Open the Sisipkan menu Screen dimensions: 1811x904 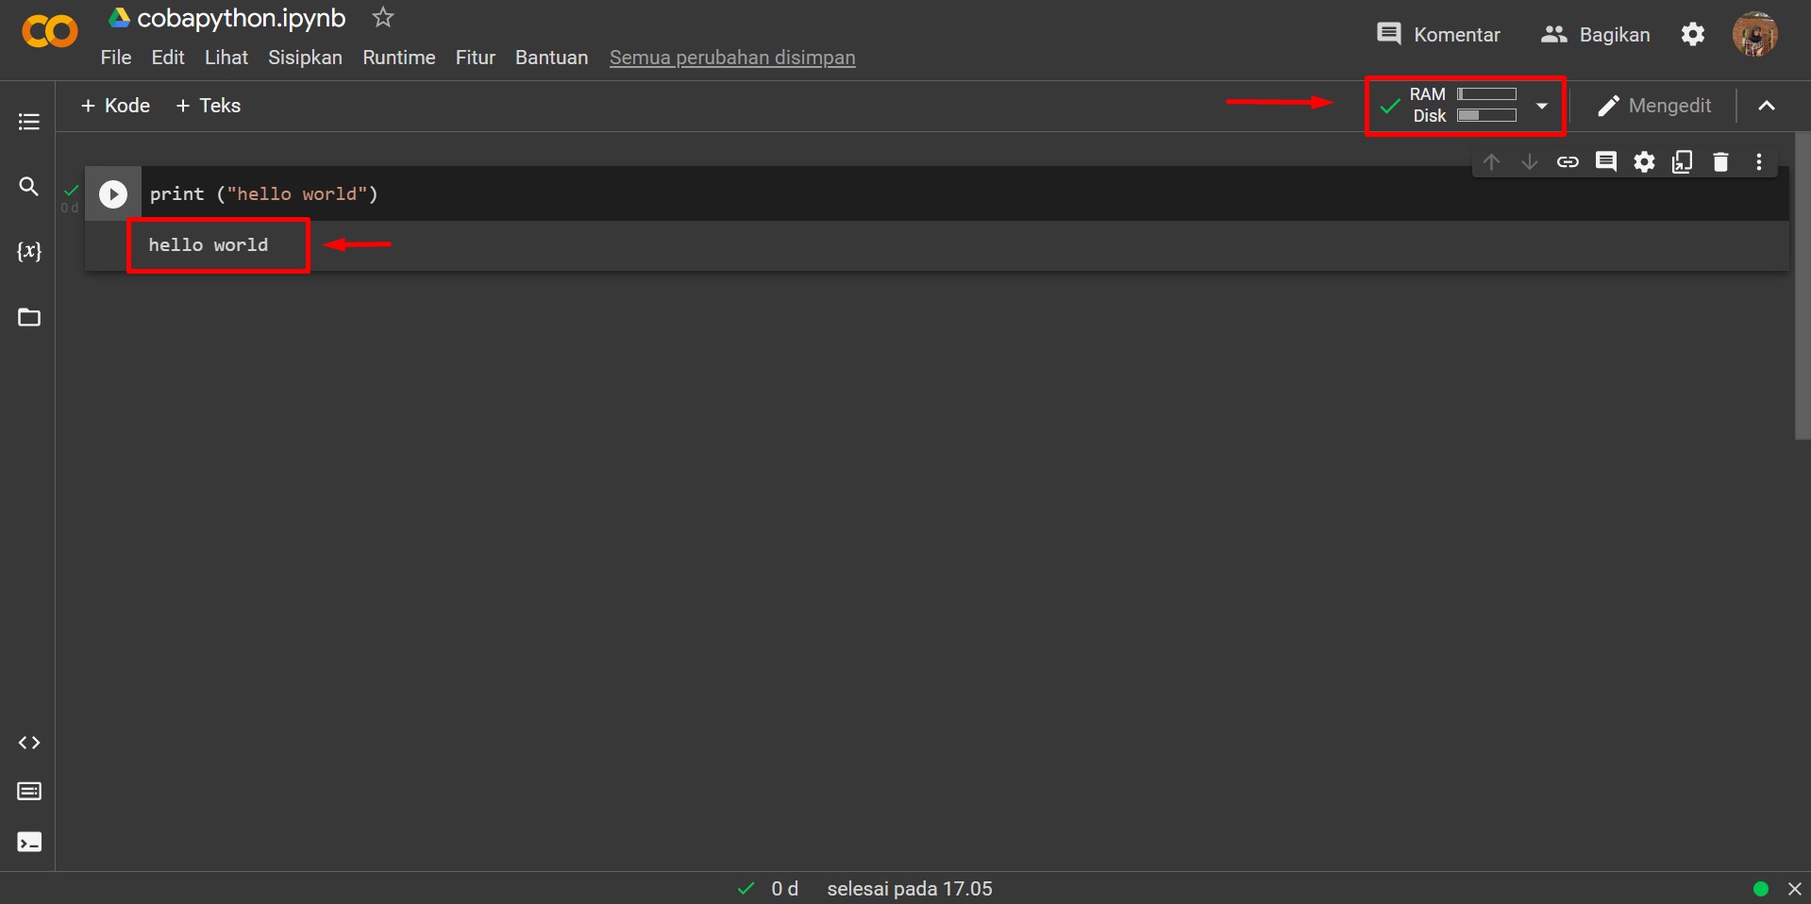pyautogui.click(x=305, y=58)
